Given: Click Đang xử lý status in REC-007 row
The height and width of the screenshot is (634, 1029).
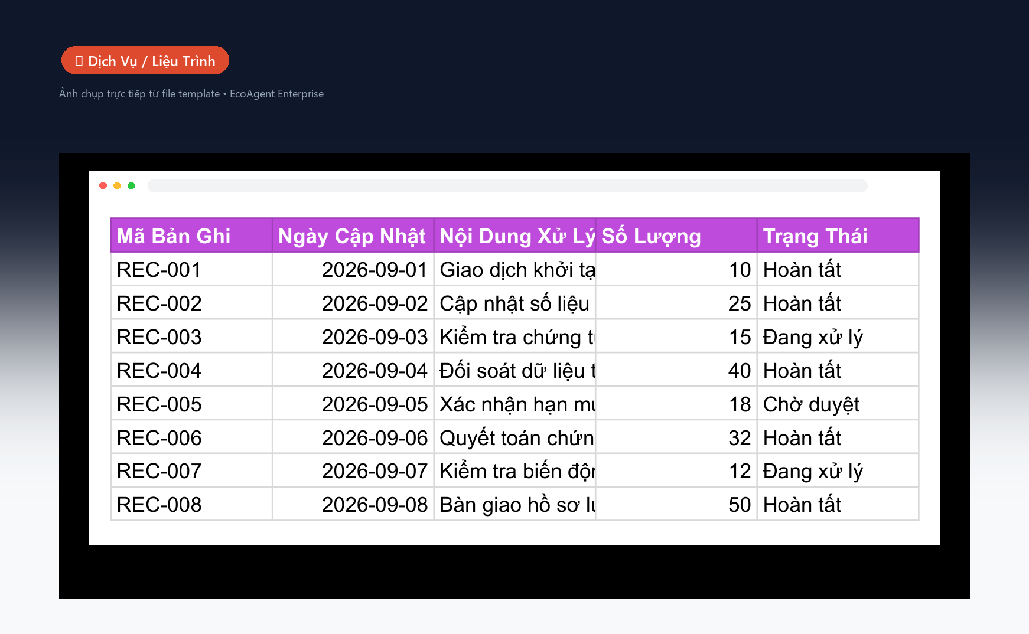Looking at the screenshot, I should (838, 470).
